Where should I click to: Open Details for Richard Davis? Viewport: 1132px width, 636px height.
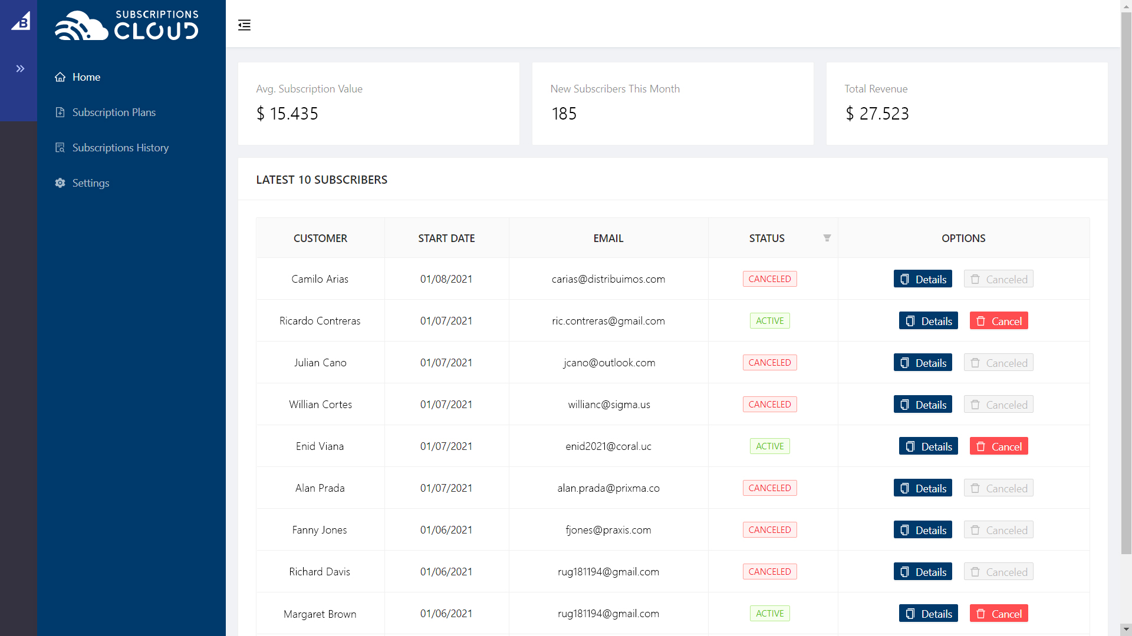click(x=923, y=572)
